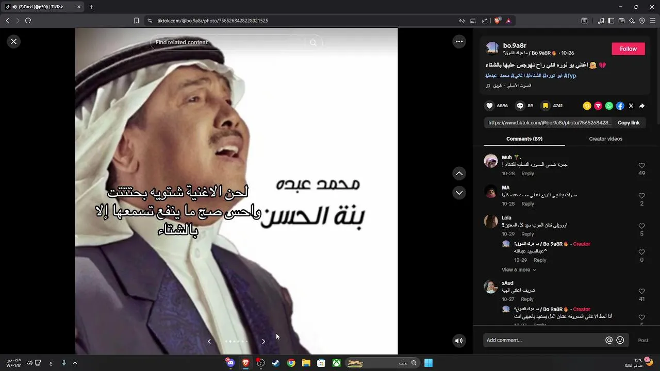Share the post to Facebook
The height and width of the screenshot is (371, 660).
coord(620,106)
